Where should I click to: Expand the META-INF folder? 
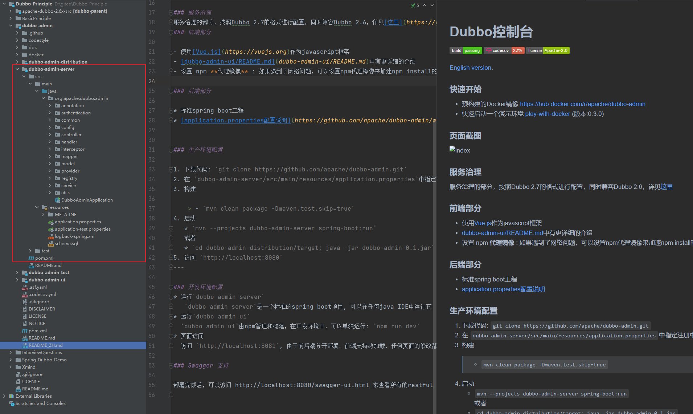[x=43, y=215]
